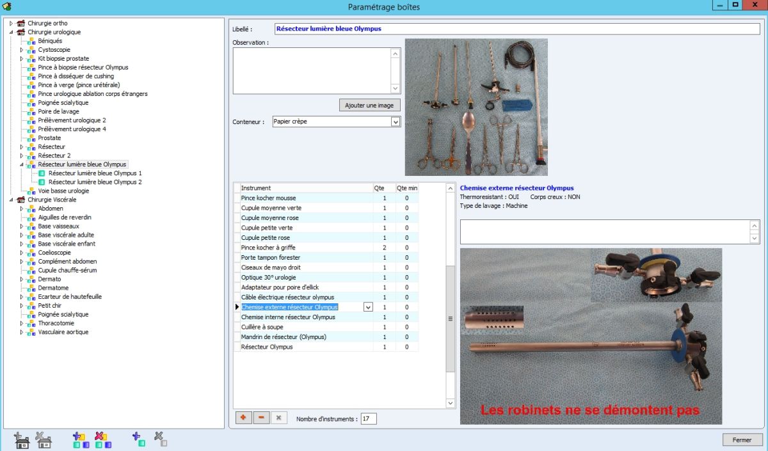Select the Prostate box in tree
Image resolution: width=768 pixels, height=451 pixels.
[49, 138]
